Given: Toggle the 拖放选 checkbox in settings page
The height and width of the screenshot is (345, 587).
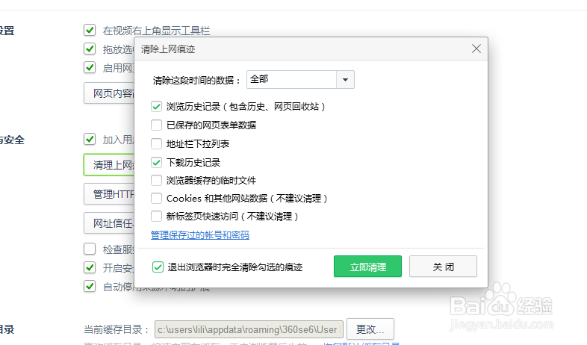Looking at the screenshot, I should [x=90, y=49].
